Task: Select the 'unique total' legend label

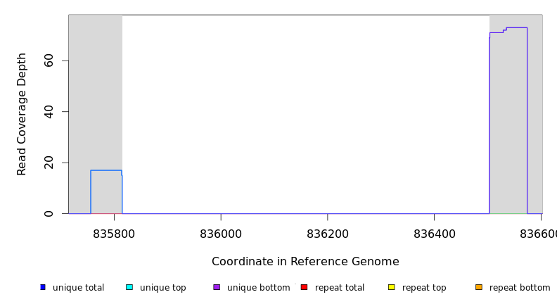Action: (x=78, y=288)
